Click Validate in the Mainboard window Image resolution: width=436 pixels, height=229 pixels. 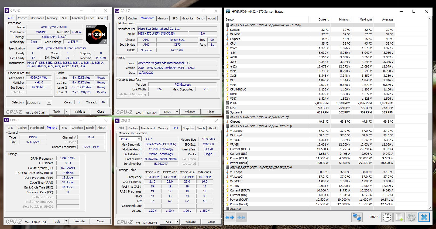pos(190,112)
